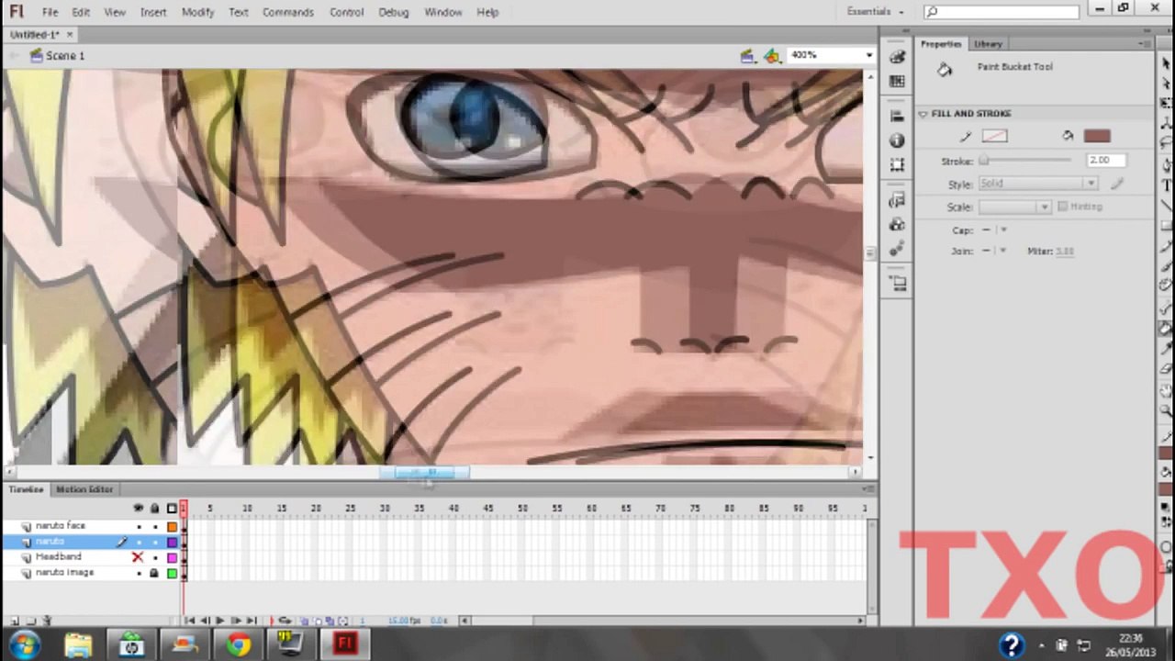Enable Edit Multiple Frames

(331, 621)
